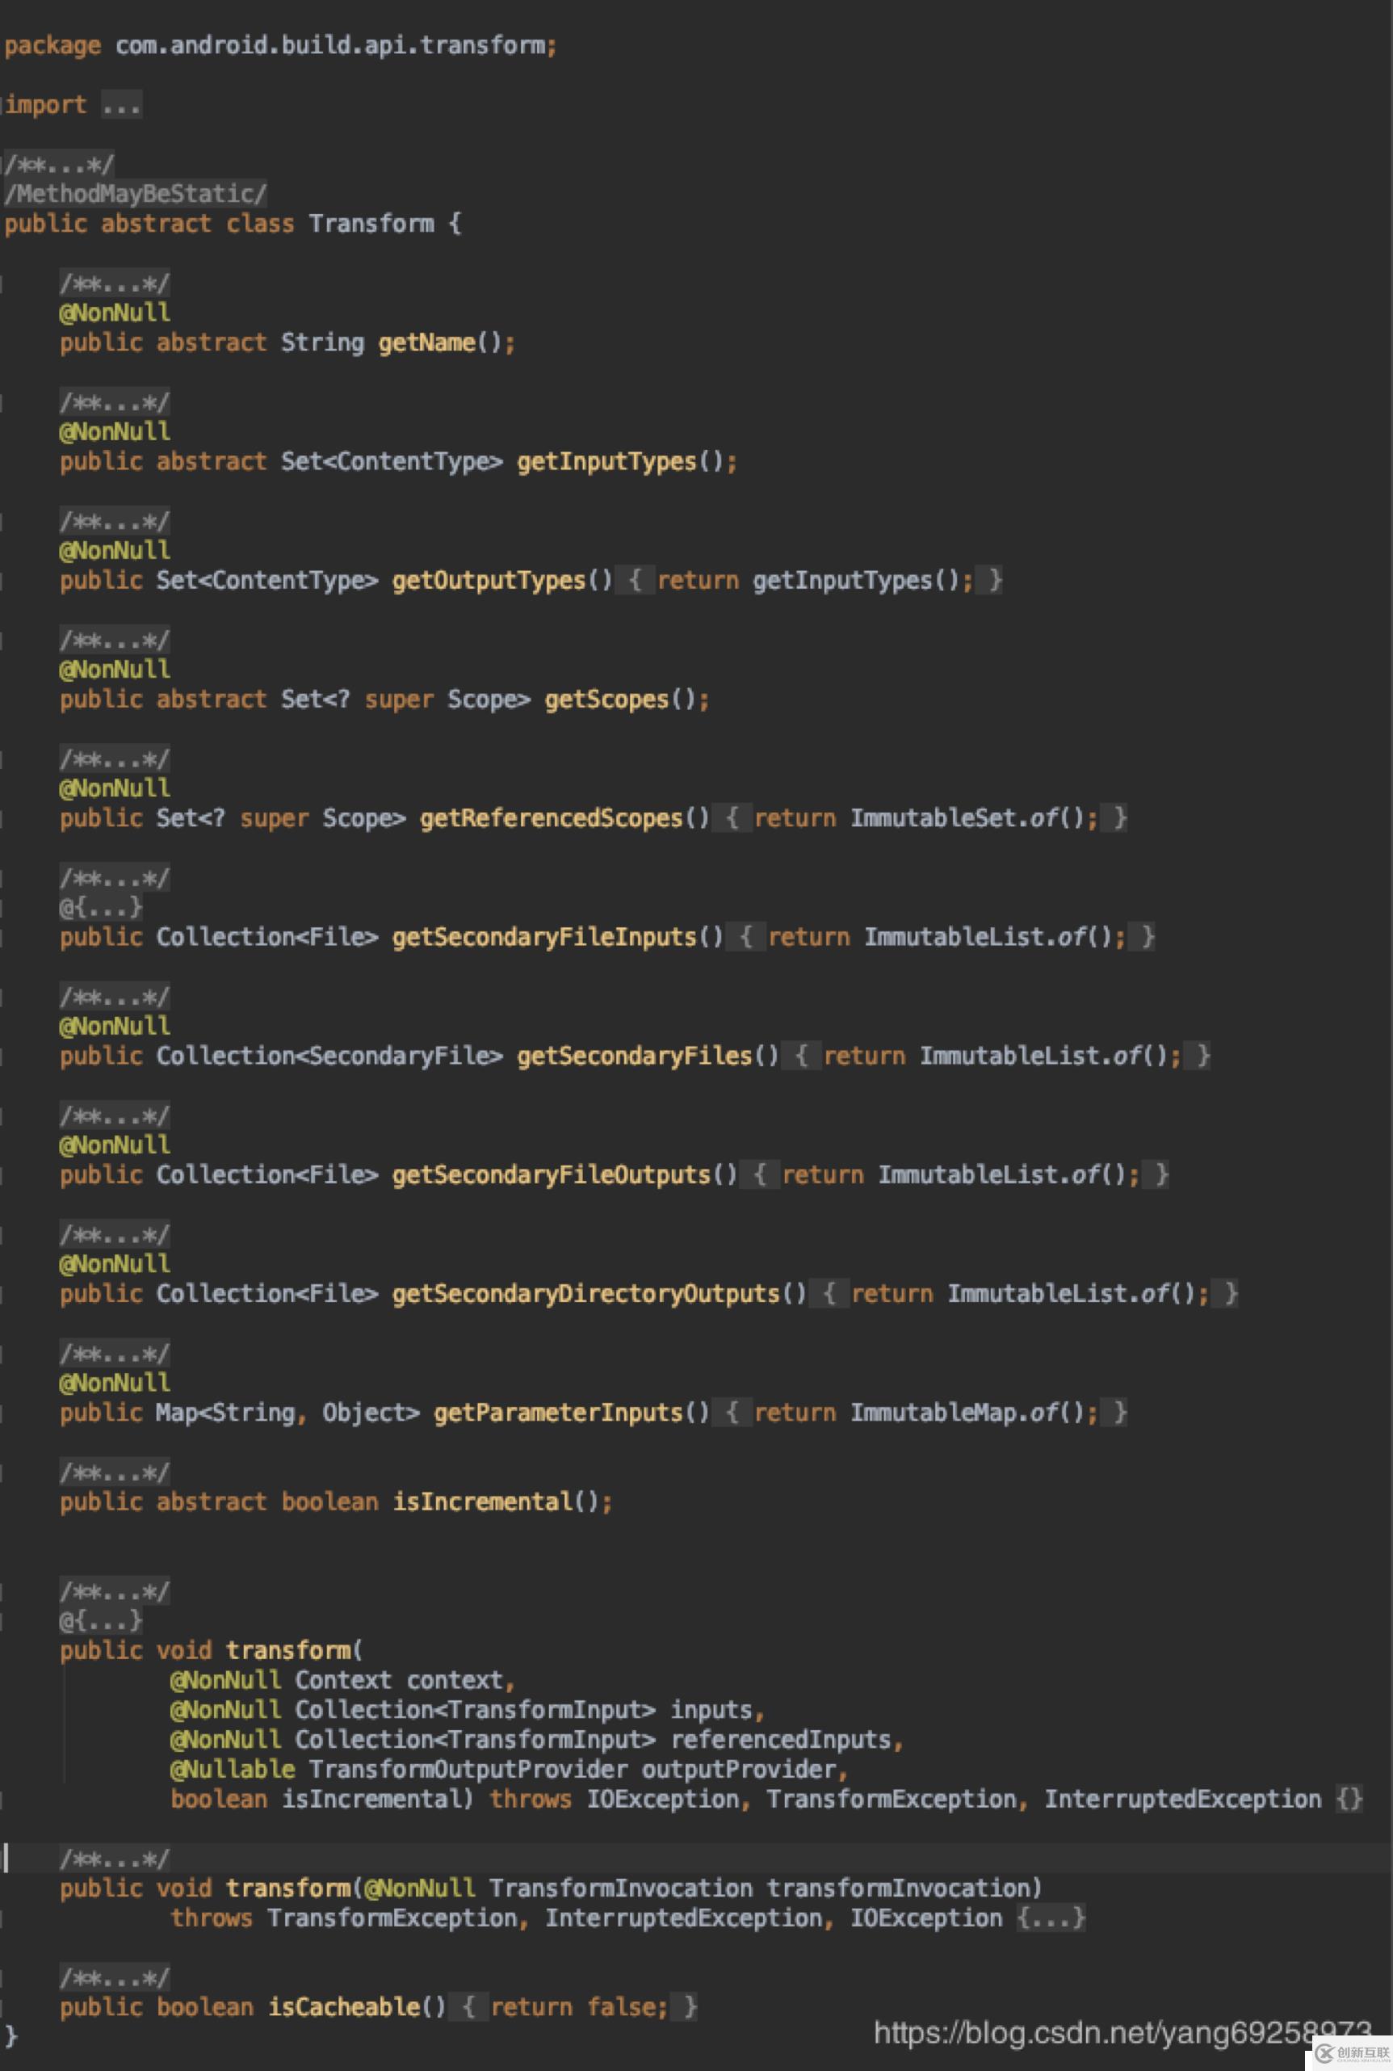
Task: Click the Transform class name in declaration
Action: [371, 224]
